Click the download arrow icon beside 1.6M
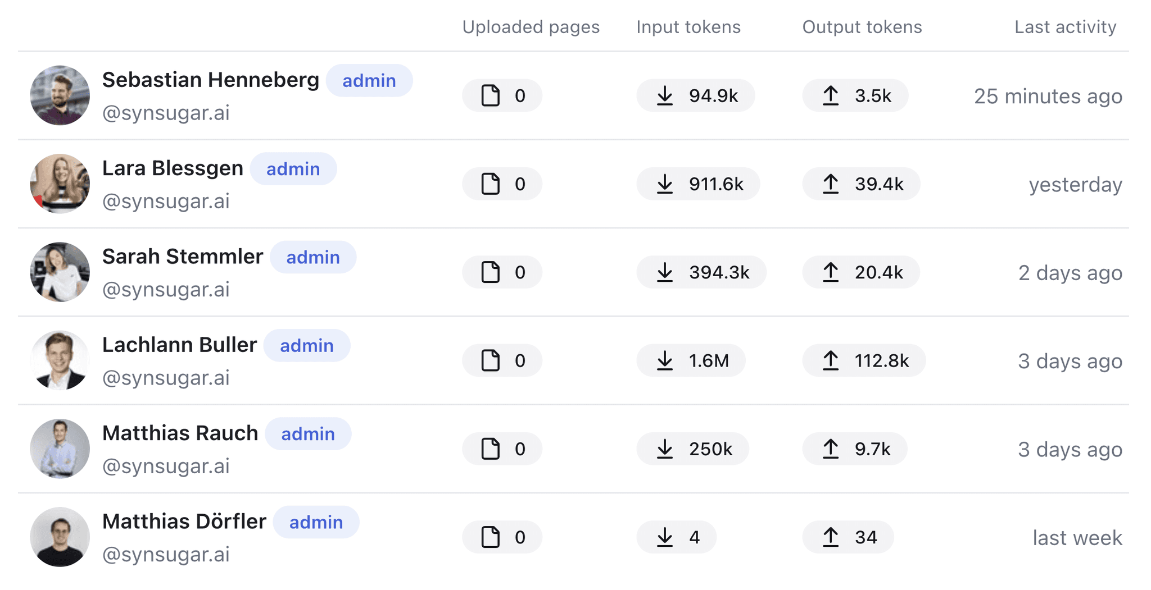 (665, 360)
